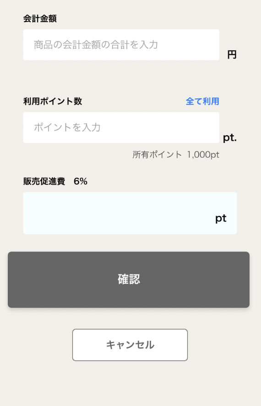Click the キャンセル button
Image resolution: width=261 pixels, height=406 pixels.
[130, 345]
